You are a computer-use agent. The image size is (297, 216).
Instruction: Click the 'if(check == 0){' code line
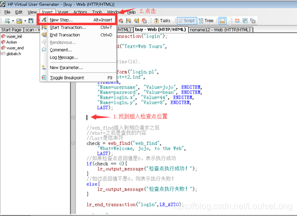pyautogui.click(x=107, y=164)
